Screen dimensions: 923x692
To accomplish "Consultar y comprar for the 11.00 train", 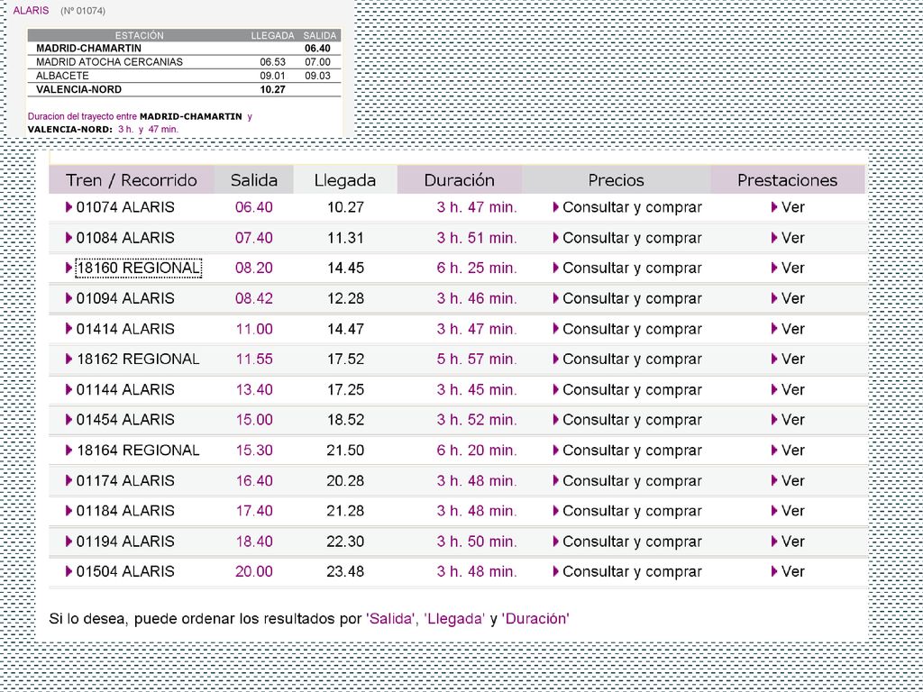I will (632, 329).
